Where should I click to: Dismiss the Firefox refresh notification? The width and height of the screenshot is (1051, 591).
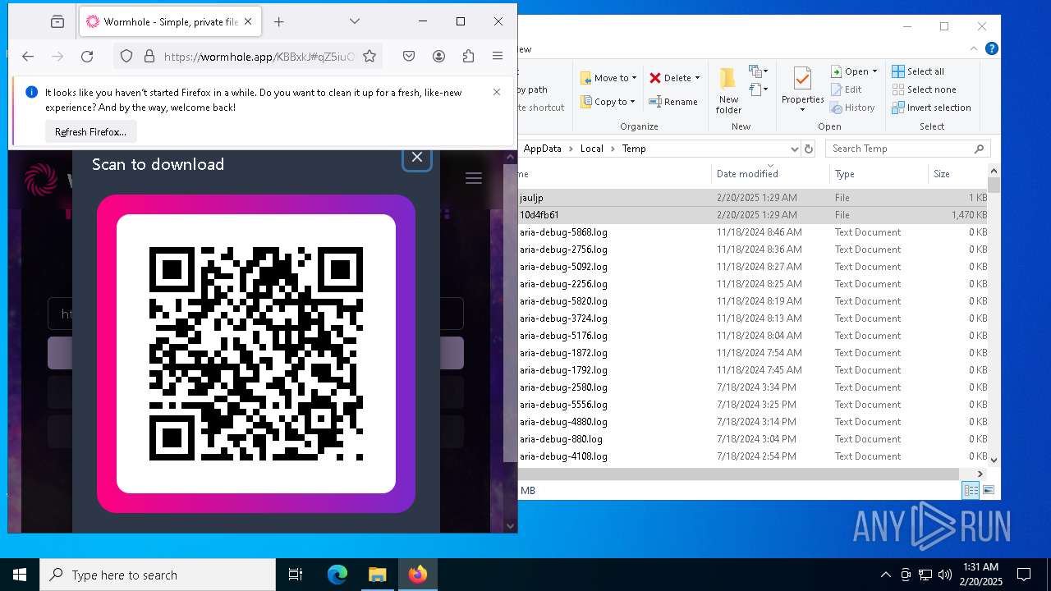[496, 92]
